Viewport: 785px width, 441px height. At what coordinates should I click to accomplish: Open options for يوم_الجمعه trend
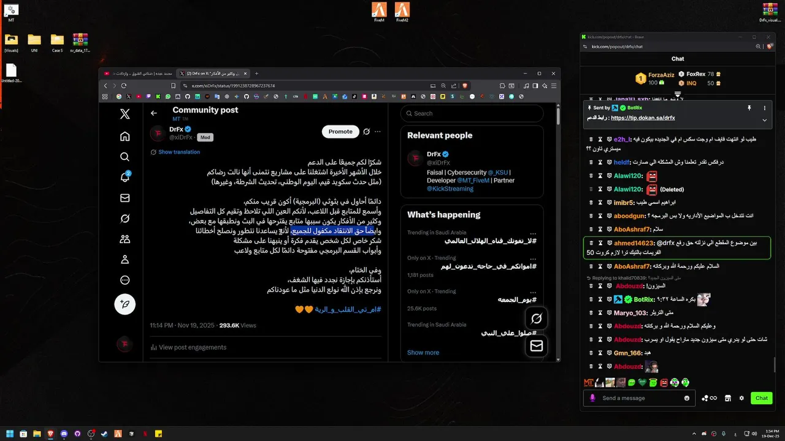coord(533,292)
